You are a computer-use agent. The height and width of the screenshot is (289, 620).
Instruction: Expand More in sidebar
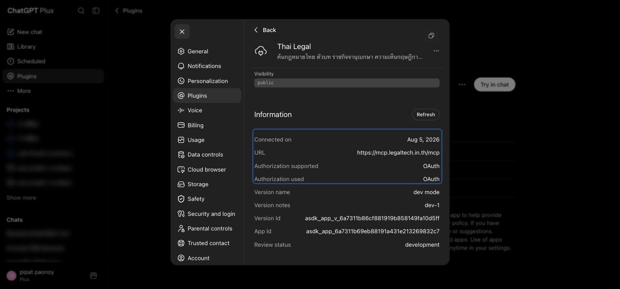53,91
